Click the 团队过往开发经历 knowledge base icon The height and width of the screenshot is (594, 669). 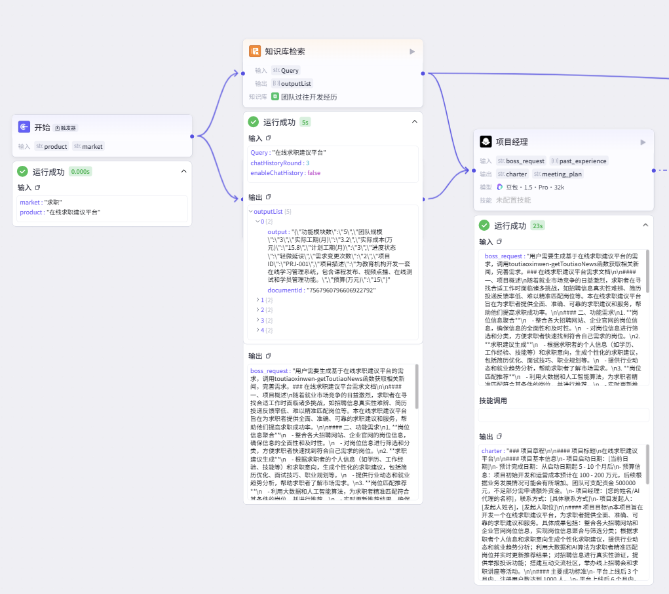(275, 96)
